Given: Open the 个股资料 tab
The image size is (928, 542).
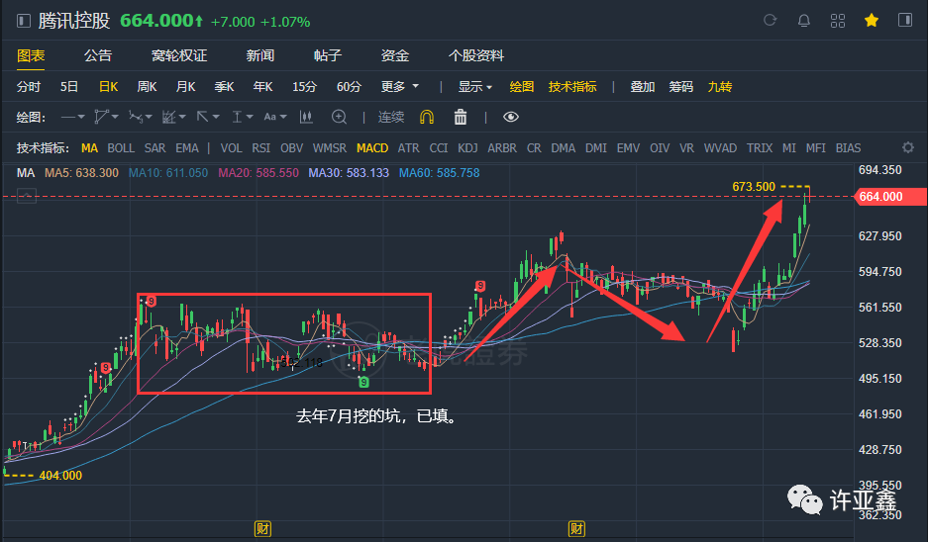Looking at the screenshot, I should click(x=476, y=55).
